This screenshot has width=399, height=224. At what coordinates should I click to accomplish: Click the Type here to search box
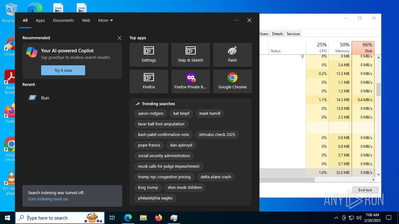[x=60, y=218]
